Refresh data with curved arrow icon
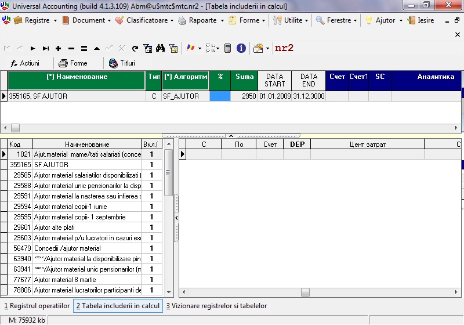Viewport: 464px width, 325px height. click(135, 48)
